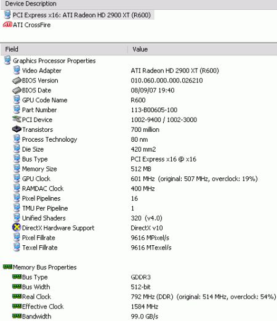Click the green memory icon beside GDDR3 Bus Type

coord(17,277)
